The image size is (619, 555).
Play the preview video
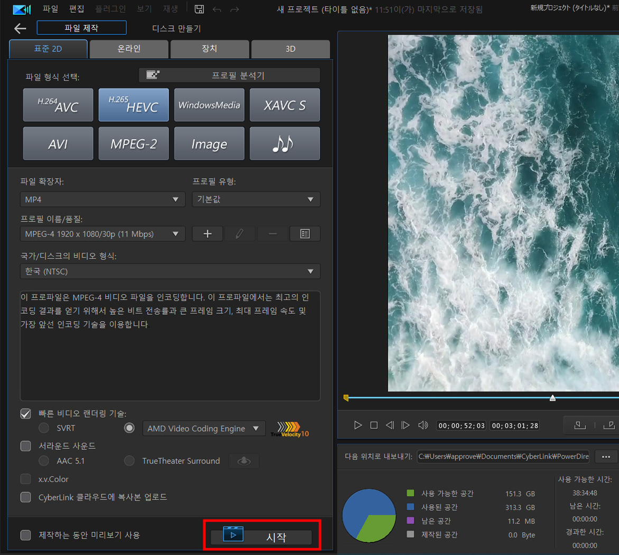[x=358, y=425]
